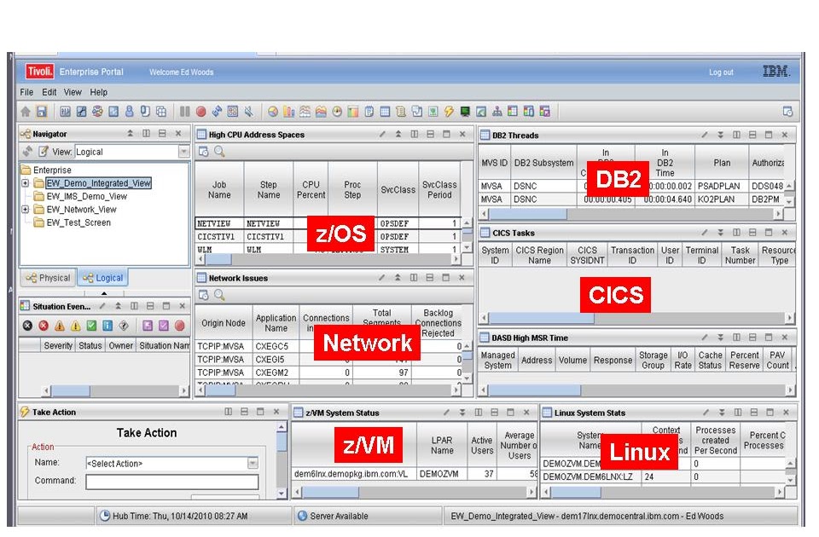Click pencil edit icon in DB2 Threads header
Image resolution: width=819 pixels, height=537 pixels.
click(704, 136)
